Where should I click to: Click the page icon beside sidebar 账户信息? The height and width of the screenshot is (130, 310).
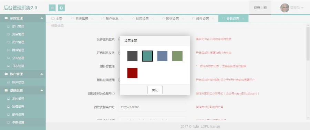tap(8, 82)
